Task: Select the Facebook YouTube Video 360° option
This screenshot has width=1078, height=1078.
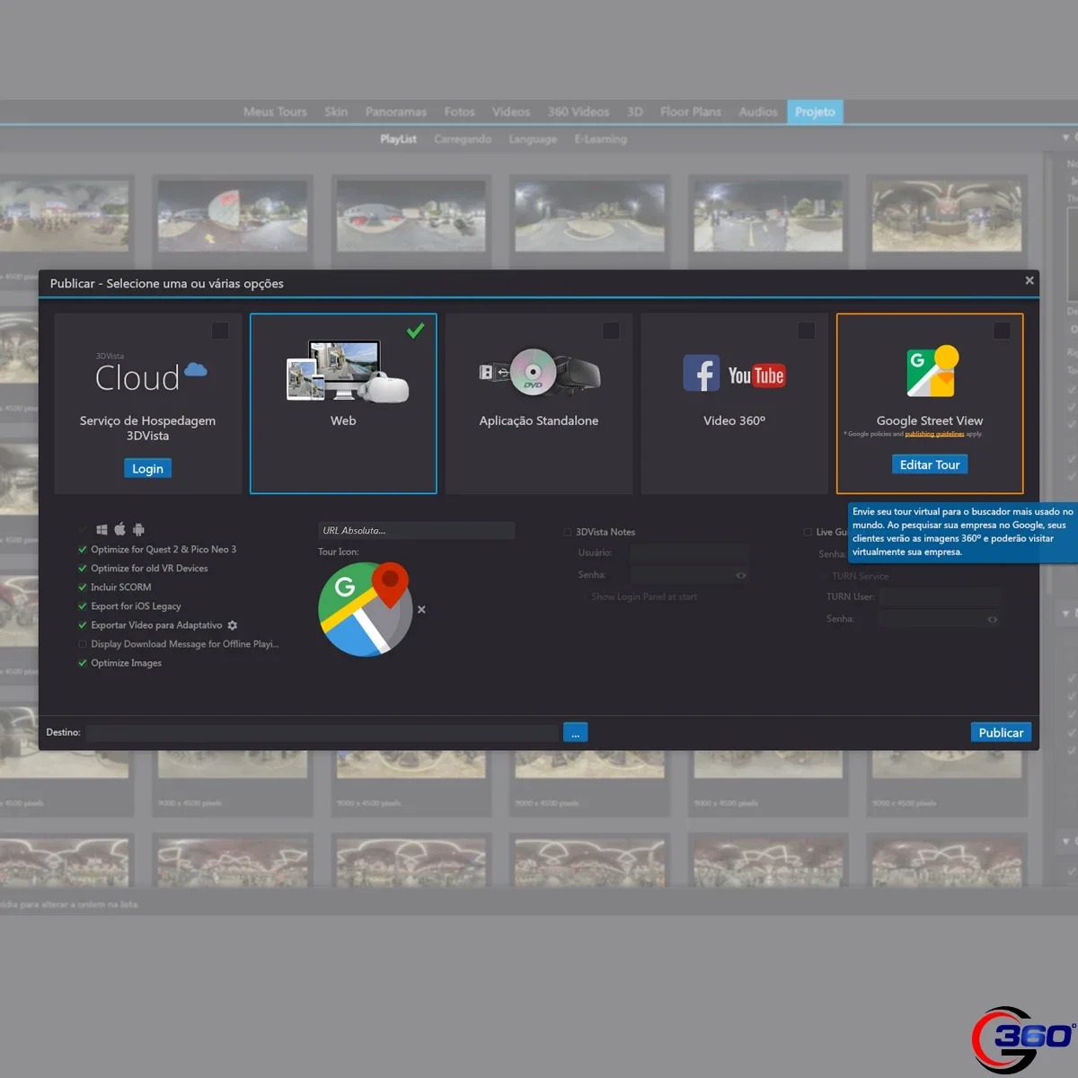Action: pos(734,374)
